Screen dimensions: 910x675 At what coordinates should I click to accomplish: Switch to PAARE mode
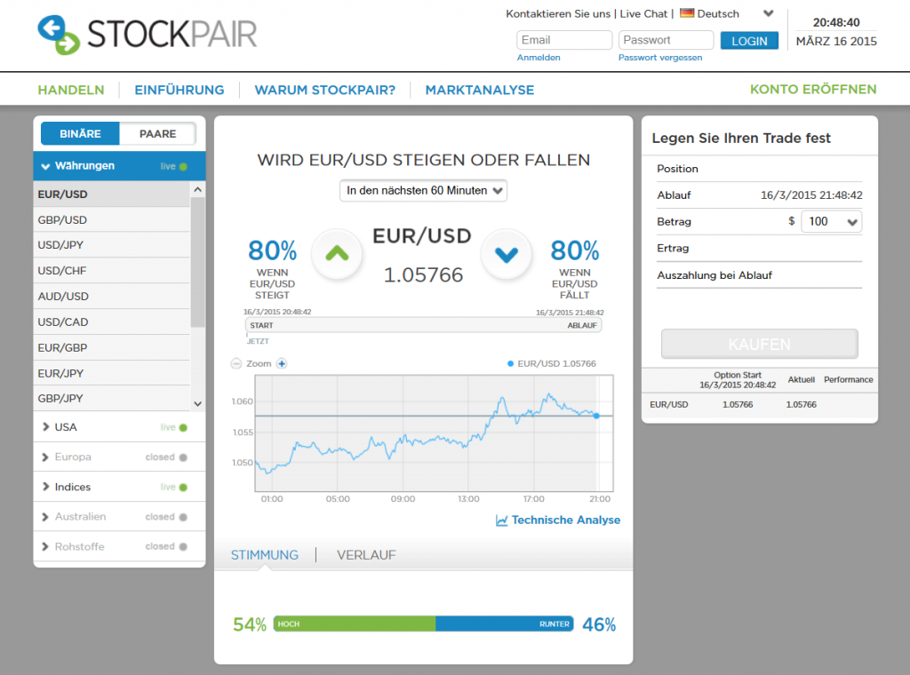coord(157,134)
